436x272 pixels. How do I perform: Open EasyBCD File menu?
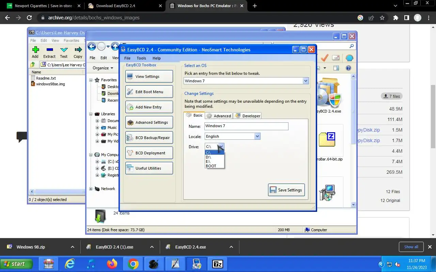click(x=127, y=58)
